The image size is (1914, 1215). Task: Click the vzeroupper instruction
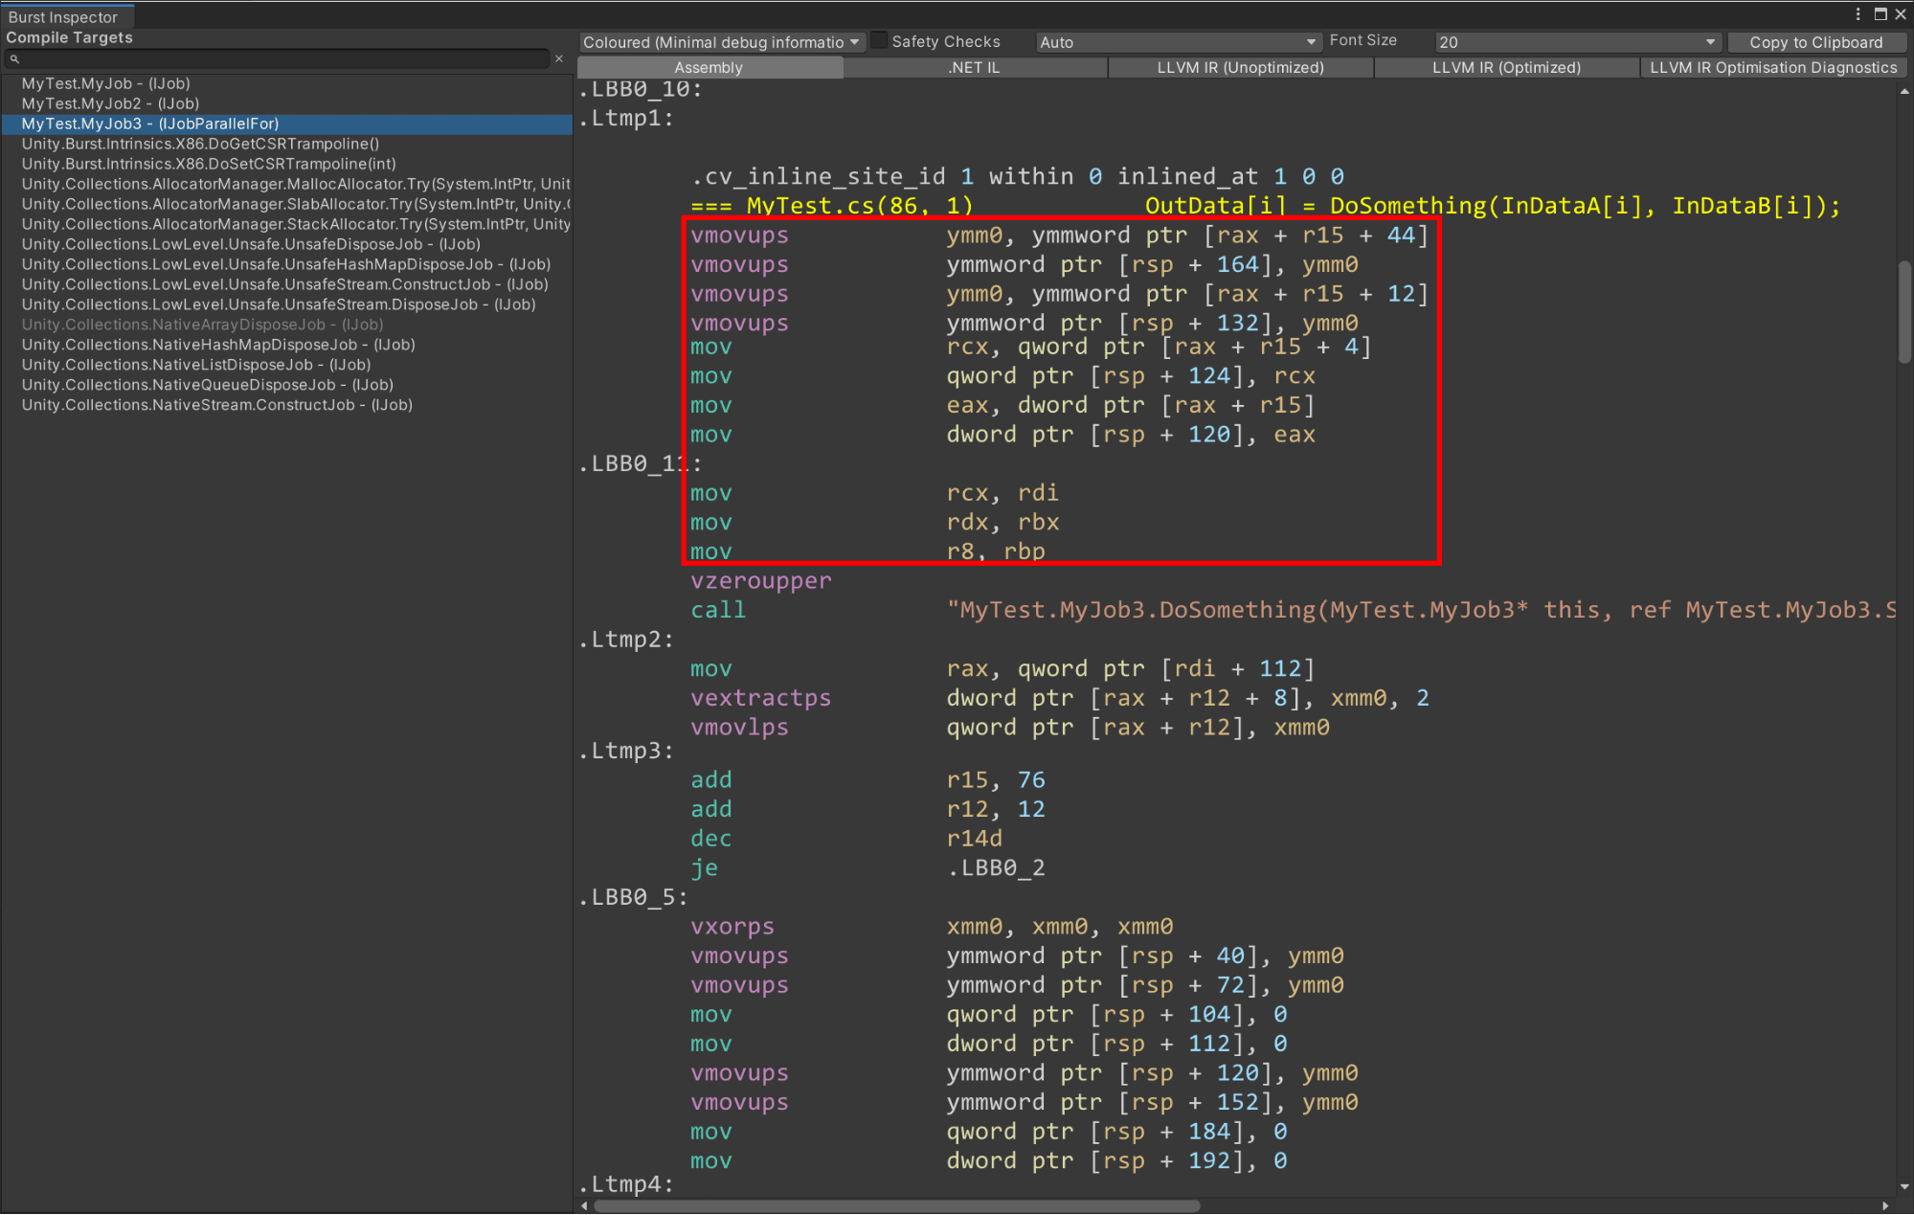[761, 581]
